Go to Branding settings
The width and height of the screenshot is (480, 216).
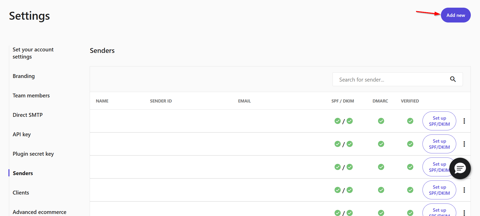click(24, 76)
